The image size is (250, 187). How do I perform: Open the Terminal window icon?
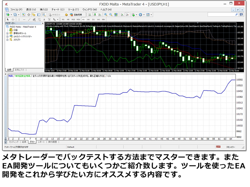[39, 15]
